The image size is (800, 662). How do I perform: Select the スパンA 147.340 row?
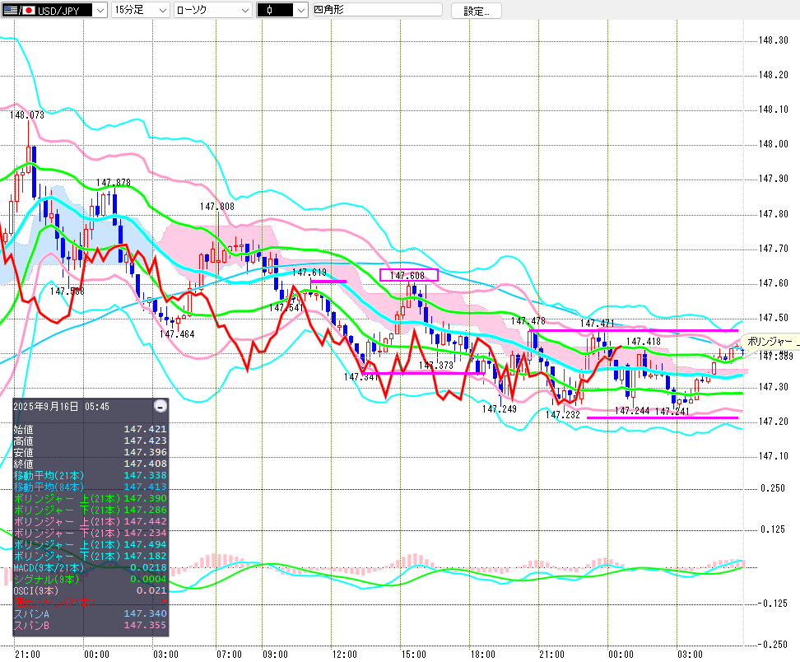coord(91,613)
